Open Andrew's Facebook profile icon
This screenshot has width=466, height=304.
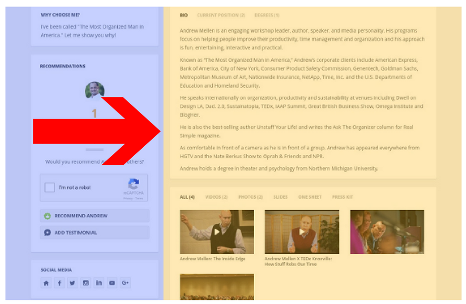coord(59,283)
